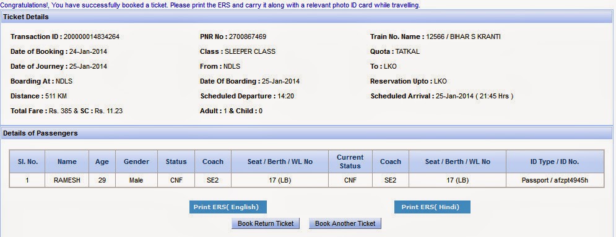Select the Current Status column header

tap(350, 162)
